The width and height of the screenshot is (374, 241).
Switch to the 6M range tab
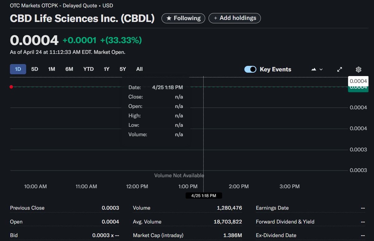69,69
